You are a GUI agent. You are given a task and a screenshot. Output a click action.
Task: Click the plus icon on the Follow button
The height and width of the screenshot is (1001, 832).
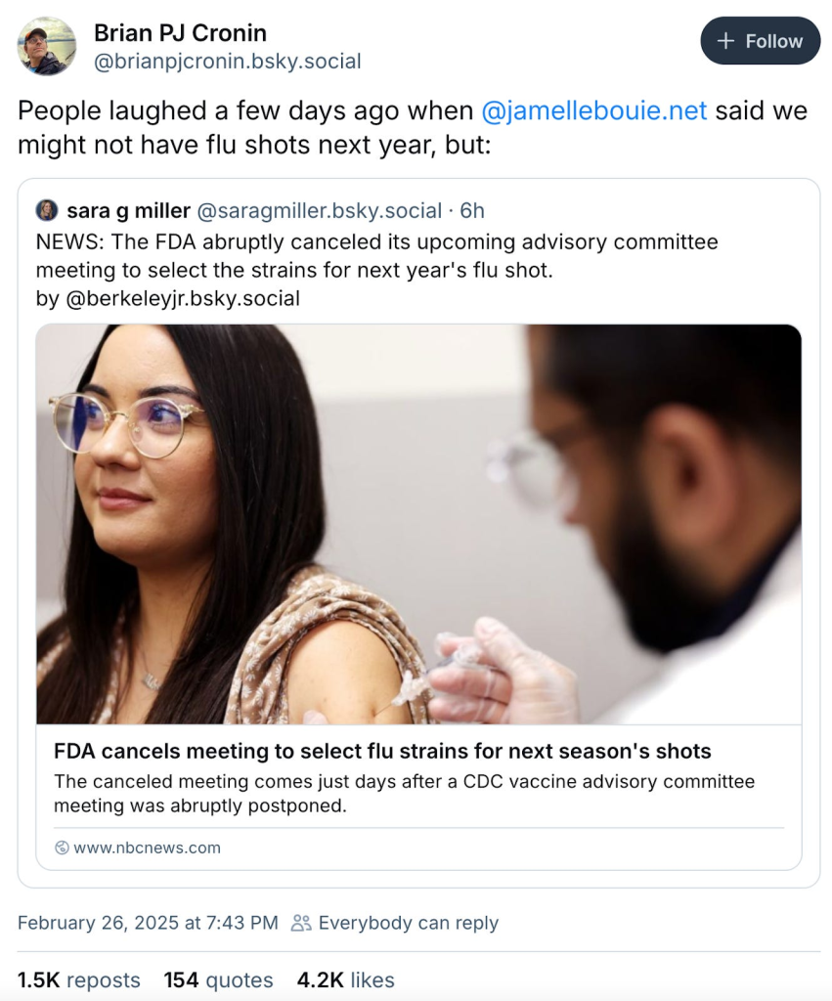click(x=723, y=41)
